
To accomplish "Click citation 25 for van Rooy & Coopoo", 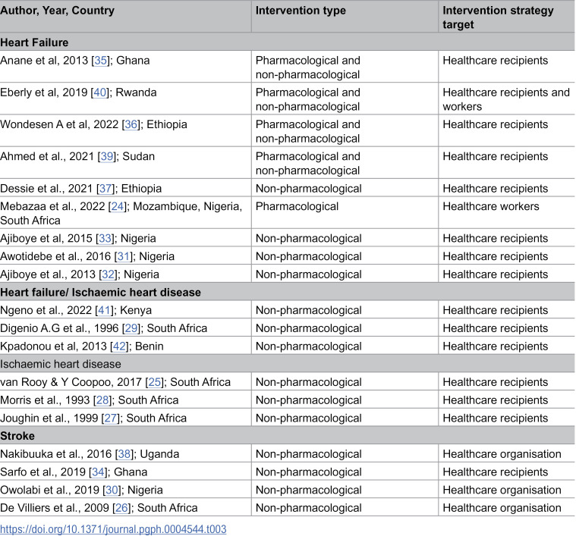I will [155, 382].
